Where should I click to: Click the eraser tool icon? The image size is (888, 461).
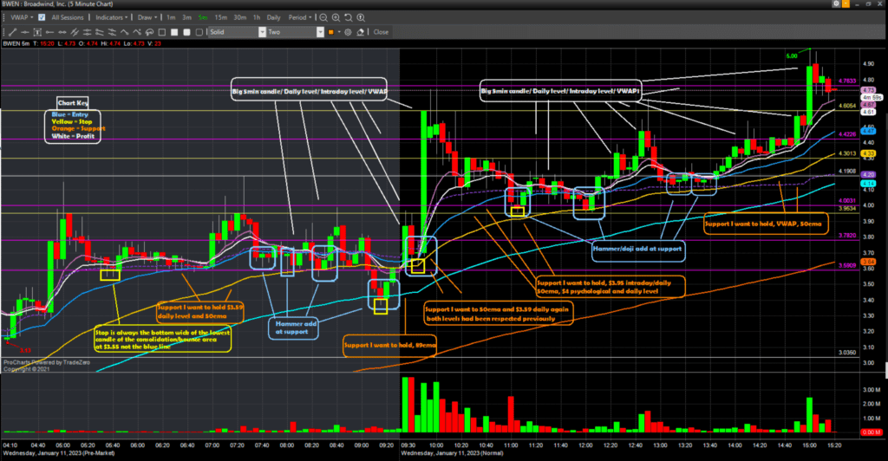tap(360, 32)
